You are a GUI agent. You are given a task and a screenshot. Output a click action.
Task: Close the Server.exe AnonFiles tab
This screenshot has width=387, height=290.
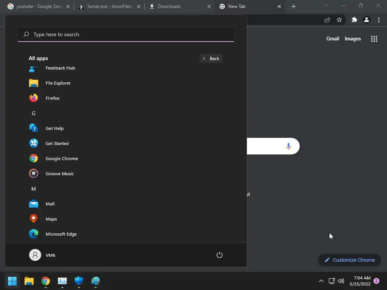(139, 6)
